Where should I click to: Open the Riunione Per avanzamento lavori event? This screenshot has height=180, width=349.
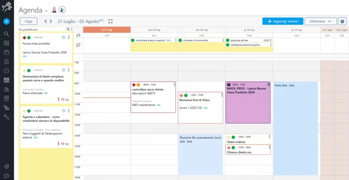click(201, 155)
